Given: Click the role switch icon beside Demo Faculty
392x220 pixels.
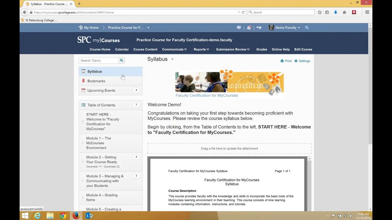Looking at the screenshot, I should coord(307,28).
